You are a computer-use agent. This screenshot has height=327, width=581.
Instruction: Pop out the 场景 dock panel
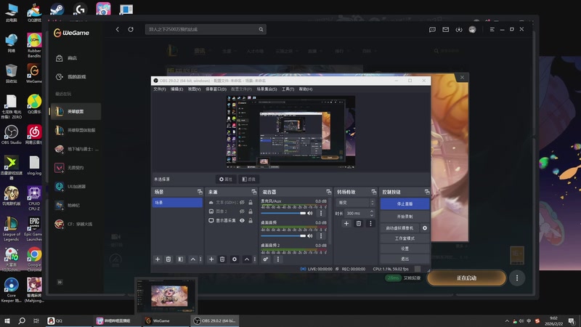[200, 192]
